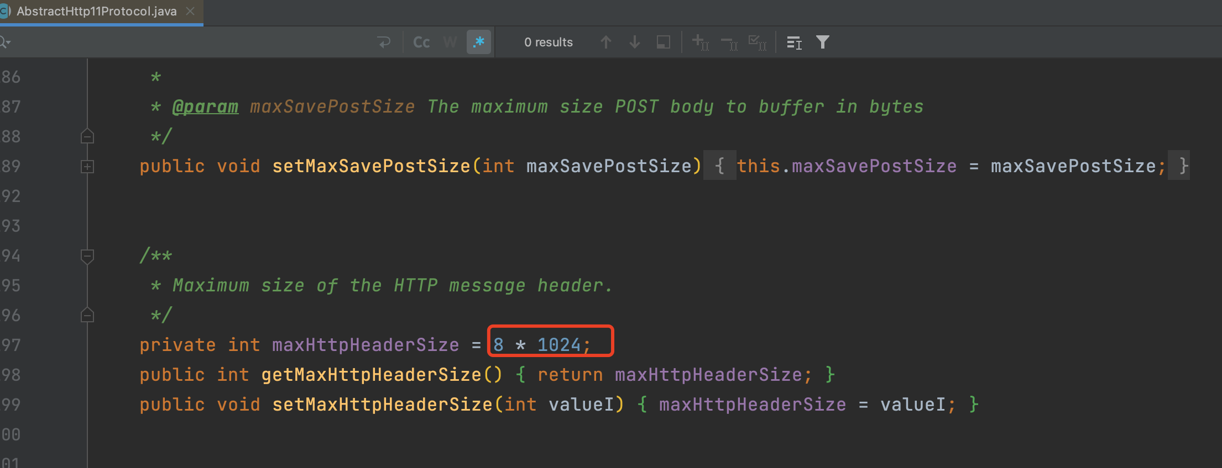Viewport: 1222px width, 468px height.
Task: Select all occurrences icon
Action: [x=758, y=42]
